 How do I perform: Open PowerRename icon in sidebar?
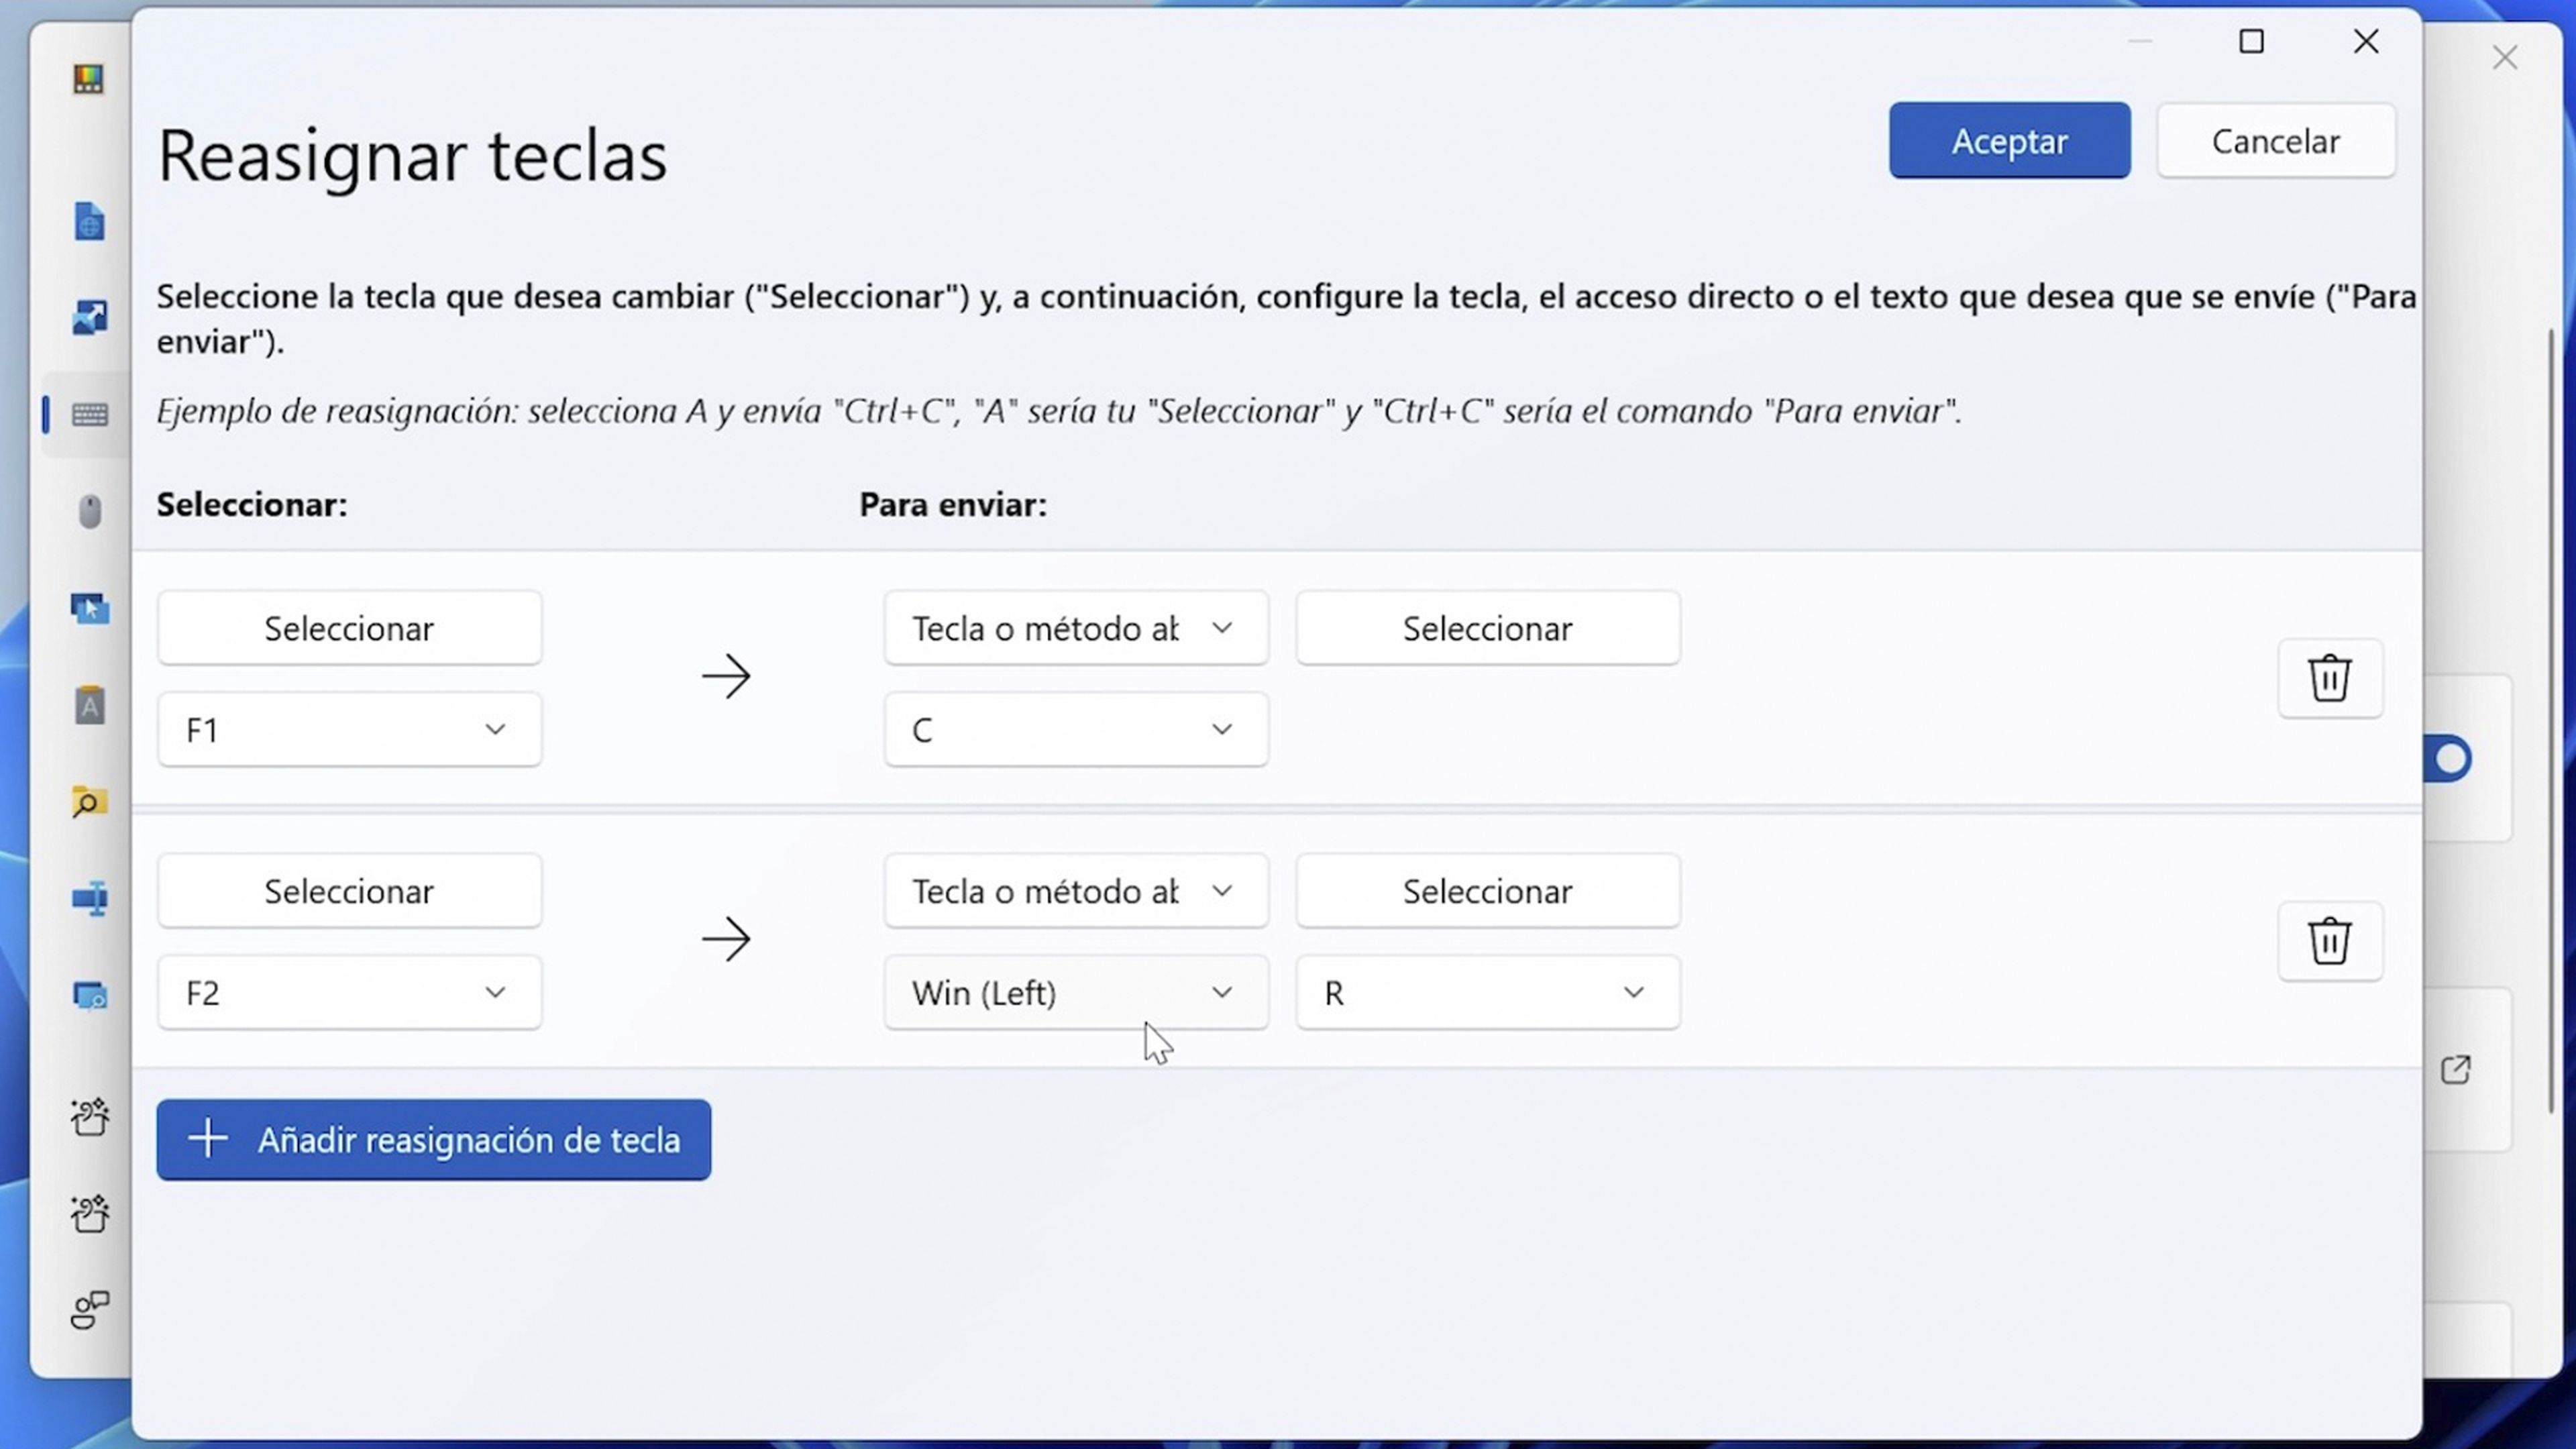click(90, 899)
